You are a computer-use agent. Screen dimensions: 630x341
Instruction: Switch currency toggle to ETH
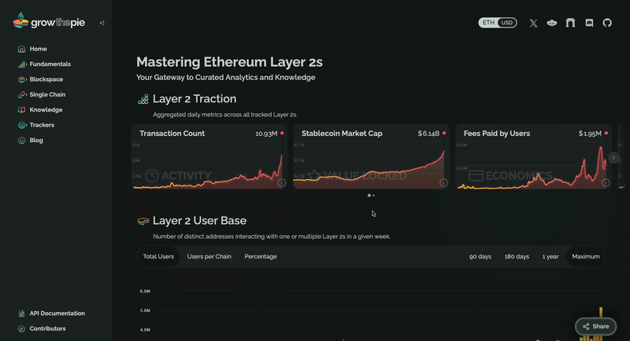pyautogui.click(x=488, y=23)
